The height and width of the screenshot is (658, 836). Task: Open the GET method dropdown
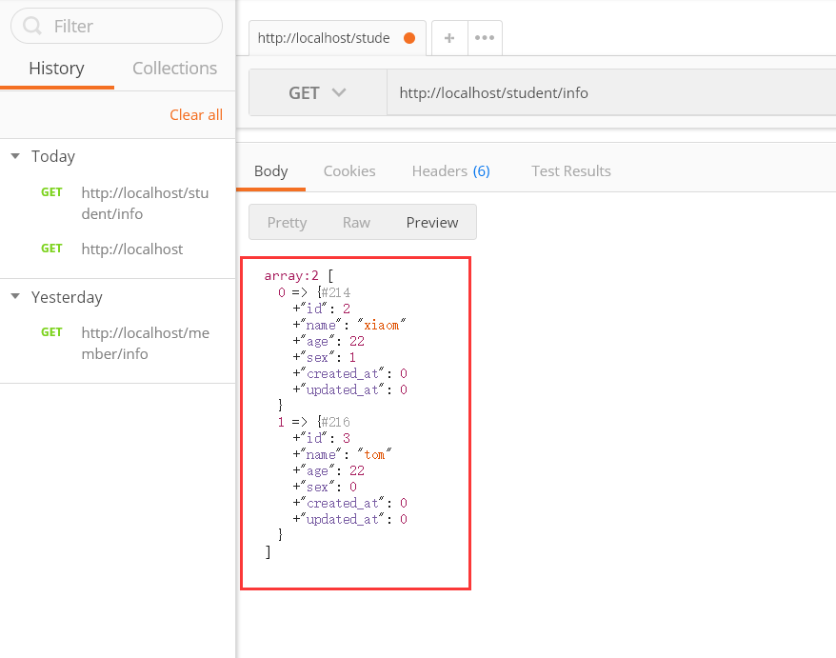pos(318,92)
